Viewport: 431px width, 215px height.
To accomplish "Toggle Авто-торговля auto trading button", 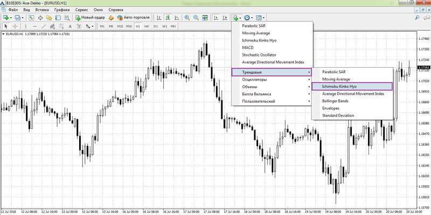I will pos(133,18).
